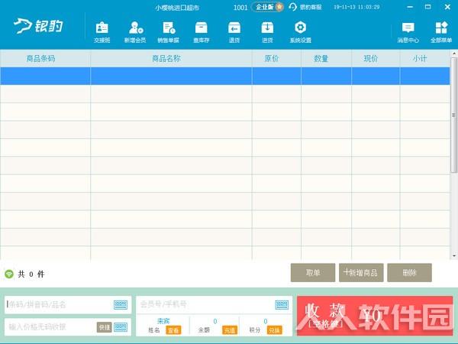Click the date and time display
Viewport: 458px width, 344px height.
(356, 7)
